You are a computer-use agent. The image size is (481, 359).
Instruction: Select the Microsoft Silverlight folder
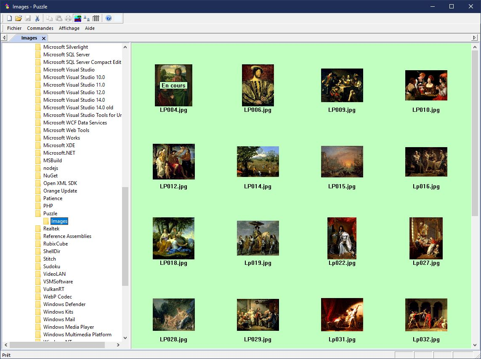pos(65,47)
